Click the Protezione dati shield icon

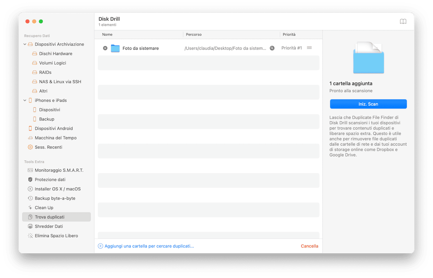[x=30, y=180]
